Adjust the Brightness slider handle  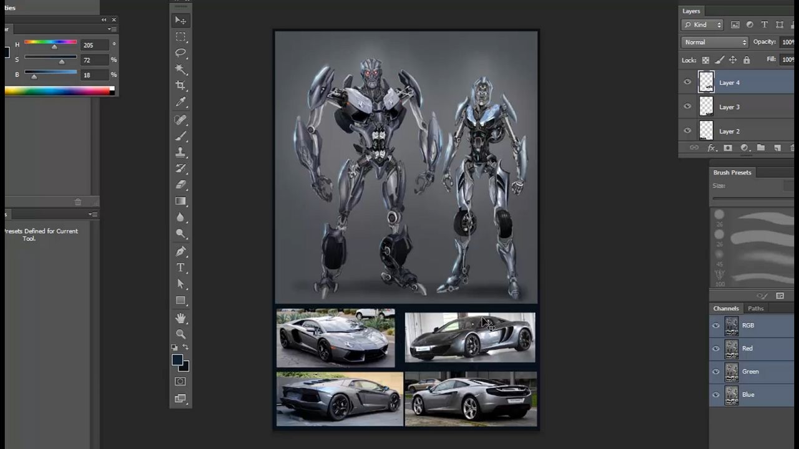(x=34, y=77)
